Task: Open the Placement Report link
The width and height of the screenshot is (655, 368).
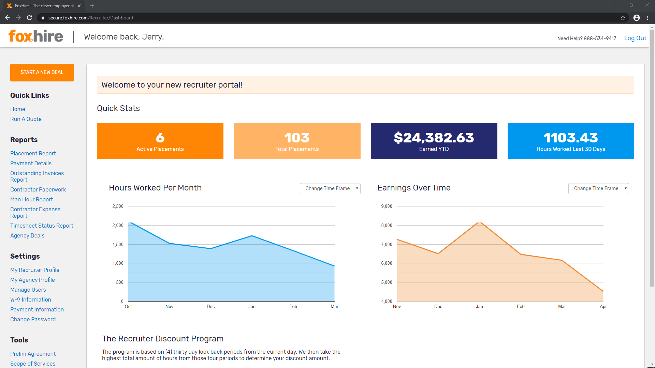Action: [33, 153]
